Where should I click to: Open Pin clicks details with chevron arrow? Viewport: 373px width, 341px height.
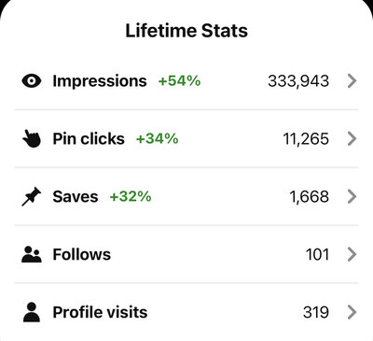(352, 139)
